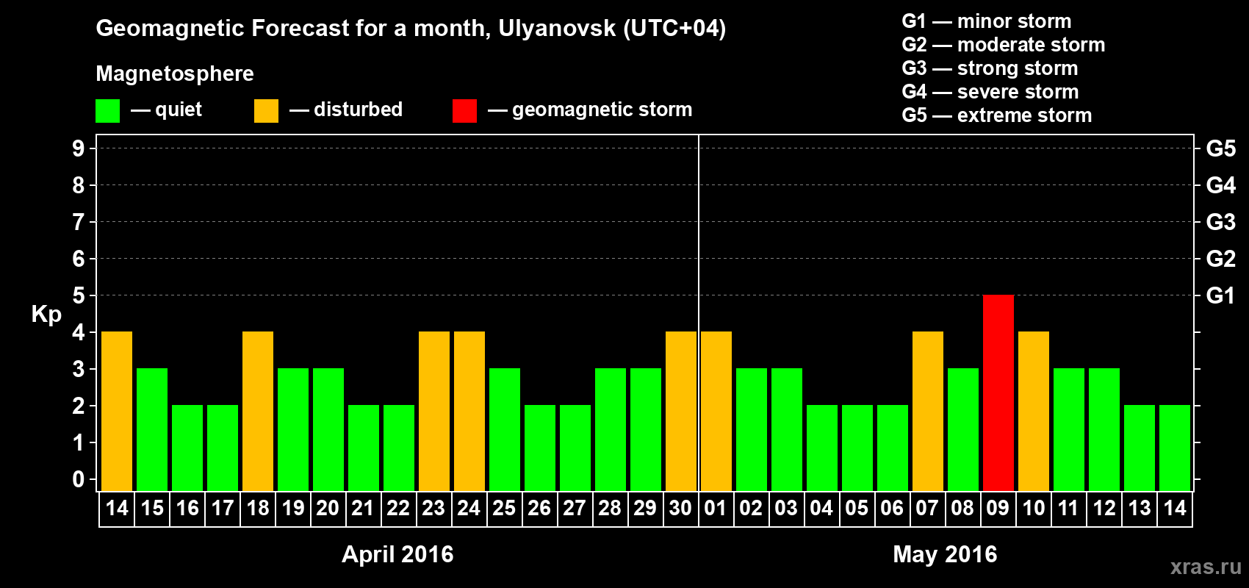The image size is (1249, 588).
Task: Click the 'G5 — extreme storm' legend line
Action: pyautogui.click(x=997, y=115)
